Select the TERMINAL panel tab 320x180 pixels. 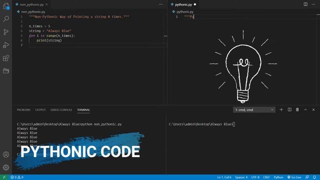[83, 110]
